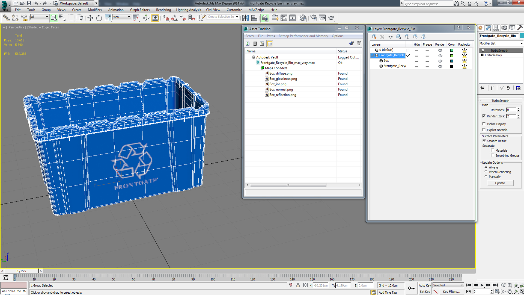The image size is (524, 295).
Task: Click the Asset Tracking horizontal scrollbar
Action: [x=288, y=185]
